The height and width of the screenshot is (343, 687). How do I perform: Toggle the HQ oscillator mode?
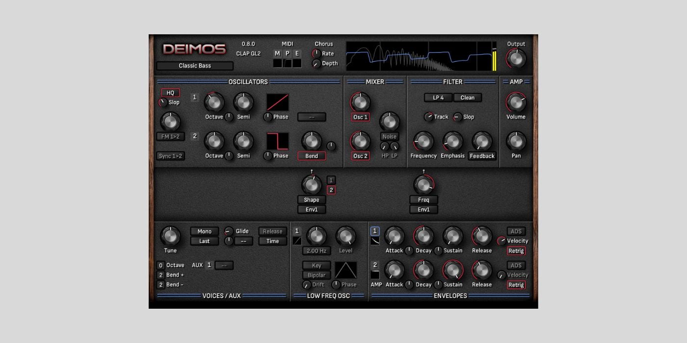[170, 93]
